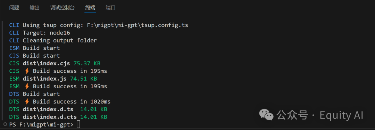Click the vertical command decoration bar on left
Screen dimensions: 375x130
[x=3, y=71]
